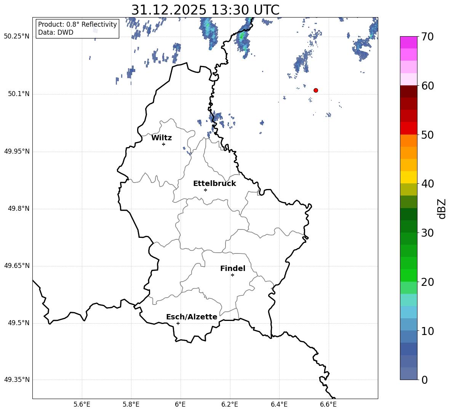Image resolution: width=451 pixels, height=412 pixels.
Task: Click the title 31.12.2025 13:30 UTC
Action: pos(205,10)
